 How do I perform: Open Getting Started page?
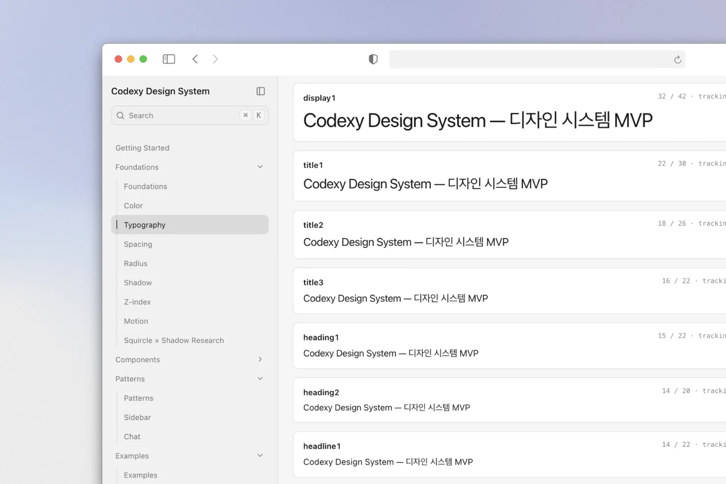coord(142,148)
